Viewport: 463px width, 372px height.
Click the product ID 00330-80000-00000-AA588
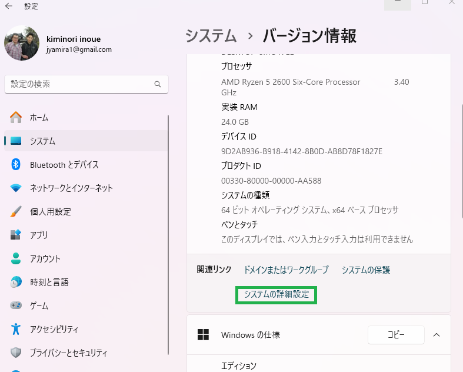click(x=271, y=181)
